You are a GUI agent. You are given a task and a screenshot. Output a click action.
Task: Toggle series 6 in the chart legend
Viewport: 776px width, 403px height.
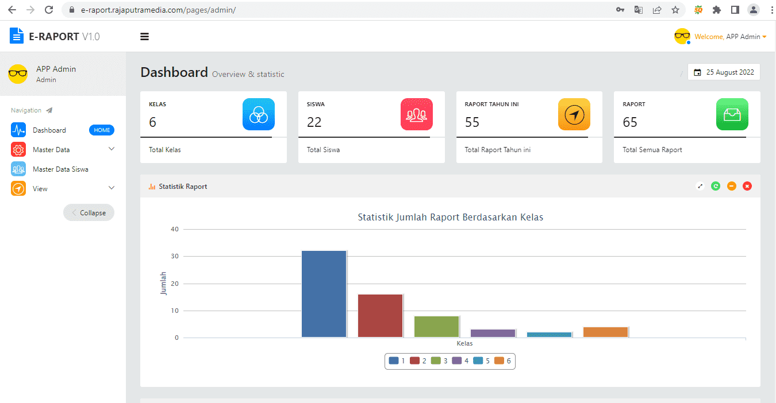coord(502,361)
